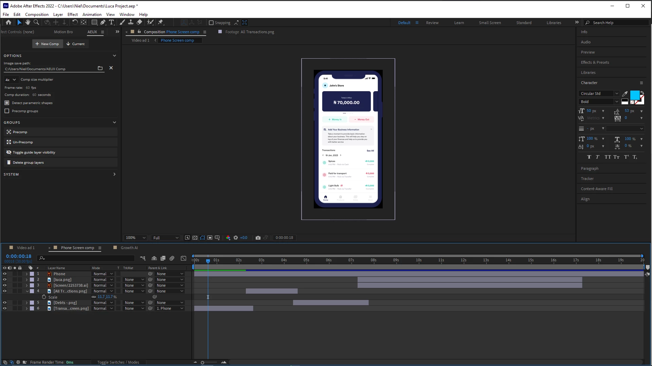The width and height of the screenshot is (652, 366).
Task: Toggle the Snapping checkbox
Action: coord(211,23)
